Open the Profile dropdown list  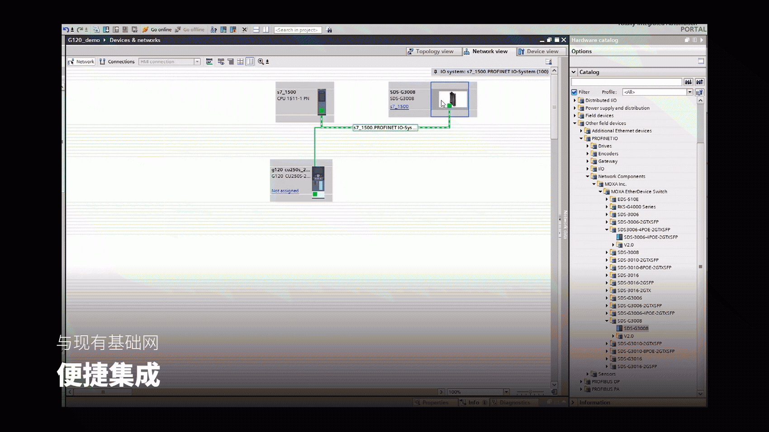coord(690,92)
